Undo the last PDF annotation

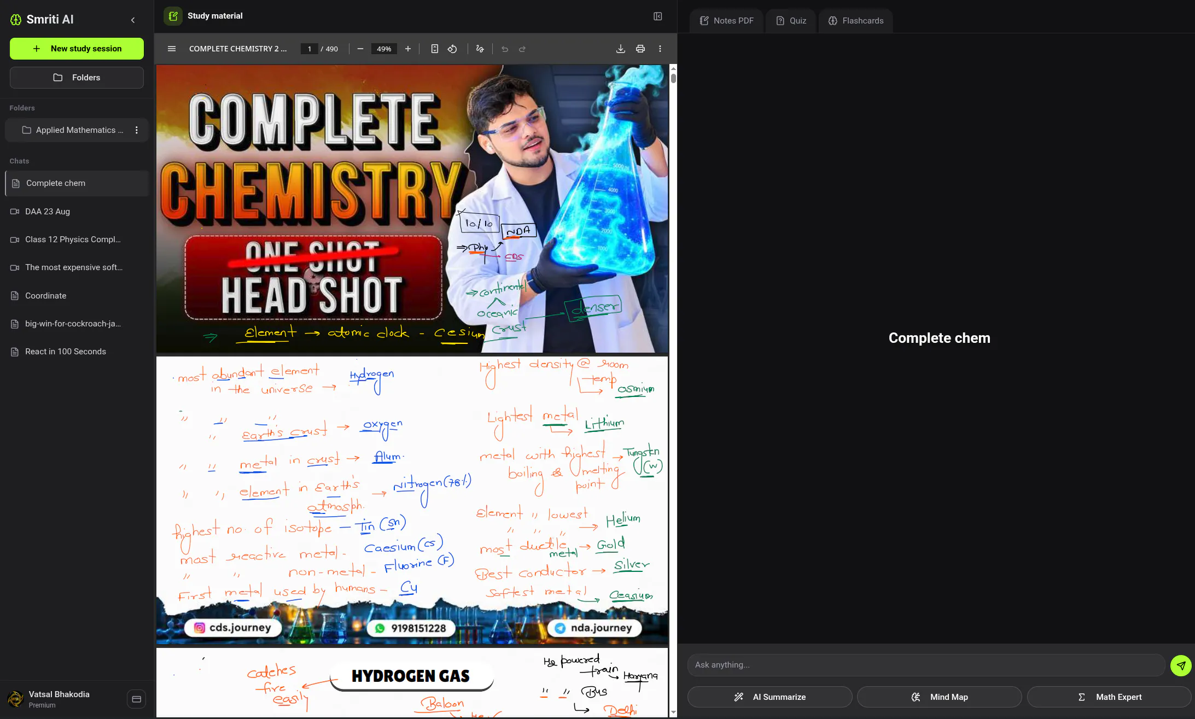pos(505,49)
